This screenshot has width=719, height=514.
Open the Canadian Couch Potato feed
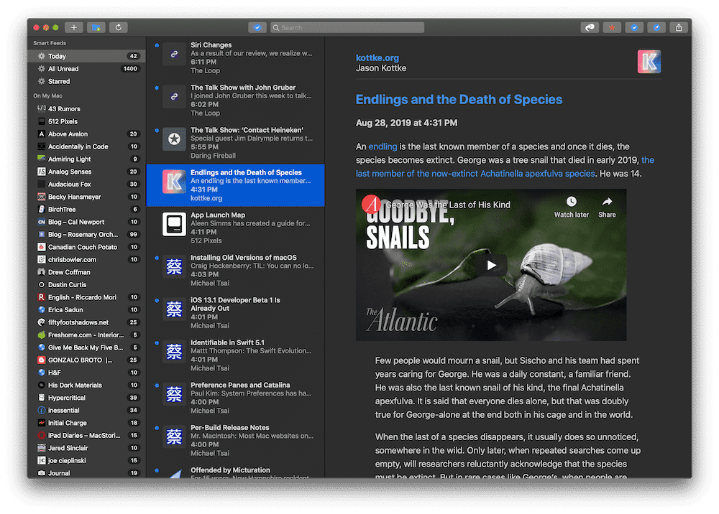(86, 247)
